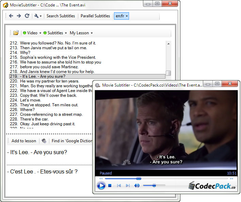Click the English text 'It's Lee. - Are you sure?'
Viewport: 241px width, 202px height.
tap(37, 152)
